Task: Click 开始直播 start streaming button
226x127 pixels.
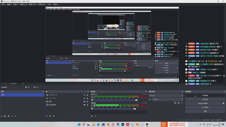Action: (x=205, y=95)
